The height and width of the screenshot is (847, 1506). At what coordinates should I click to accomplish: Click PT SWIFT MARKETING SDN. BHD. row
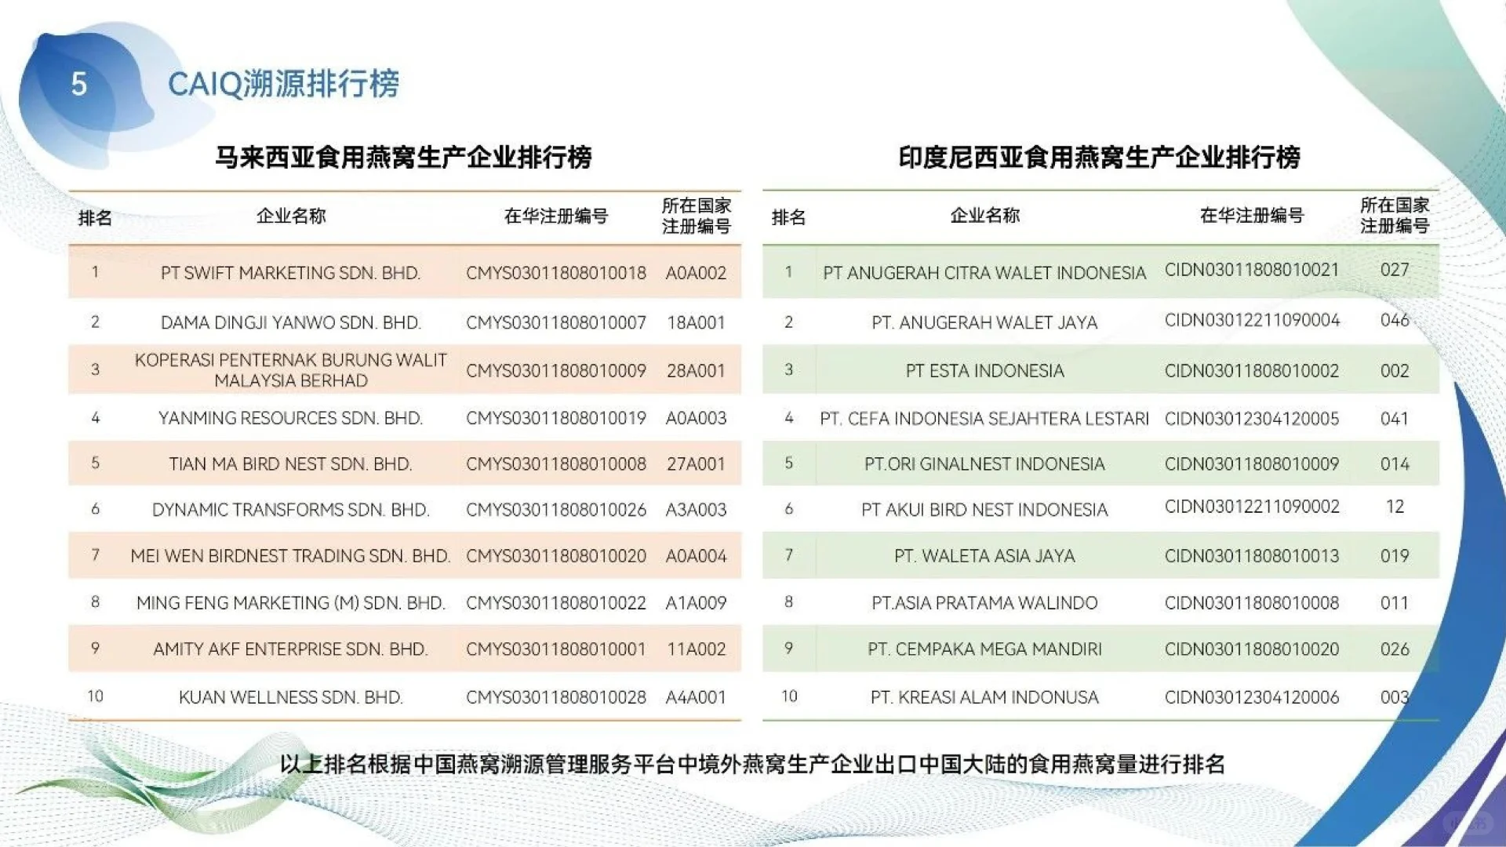pos(290,273)
